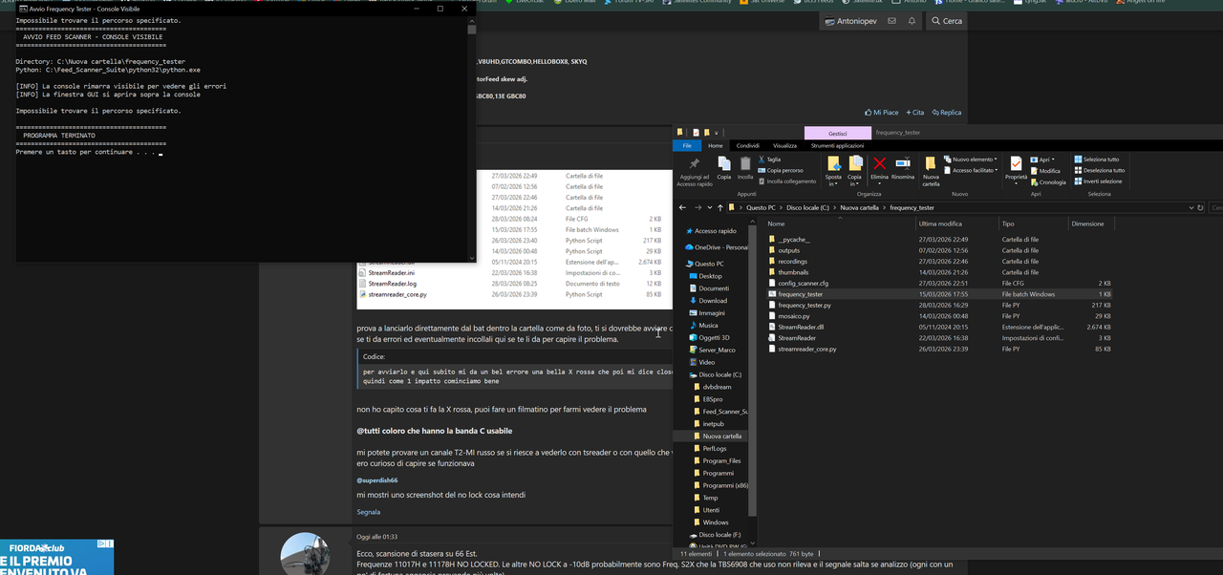1223x575 pixels.
Task: Open the Copia in folder menu
Action: (855, 170)
